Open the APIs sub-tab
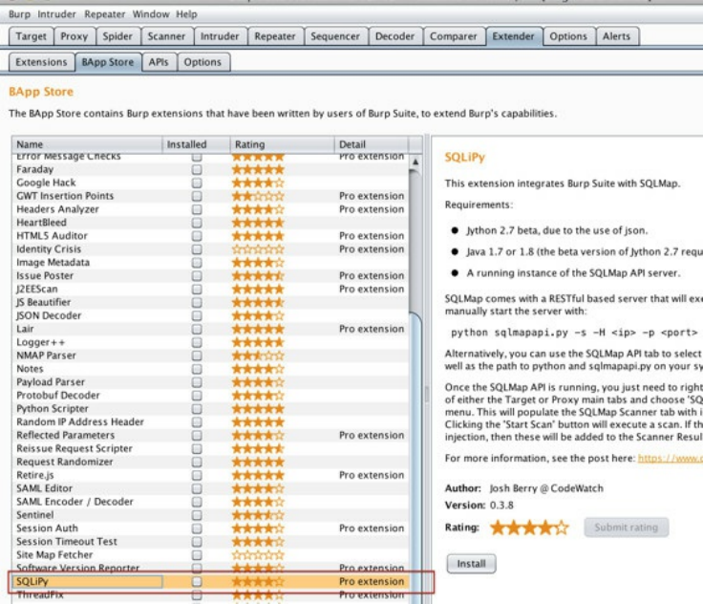This screenshot has width=703, height=604. pos(159,62)
